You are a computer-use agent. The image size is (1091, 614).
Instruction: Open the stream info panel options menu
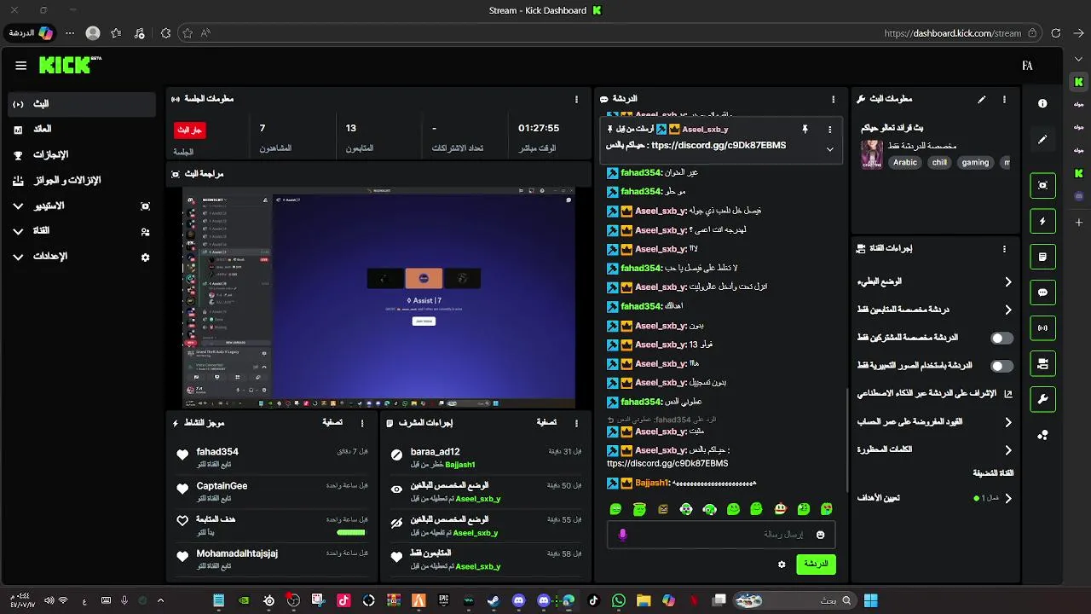click(1004, 100)
